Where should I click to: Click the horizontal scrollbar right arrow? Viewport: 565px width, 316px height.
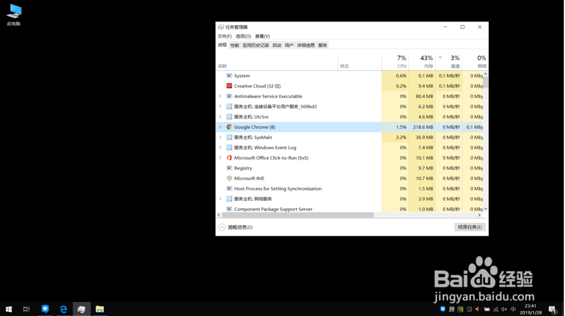[x=479, y=215]
